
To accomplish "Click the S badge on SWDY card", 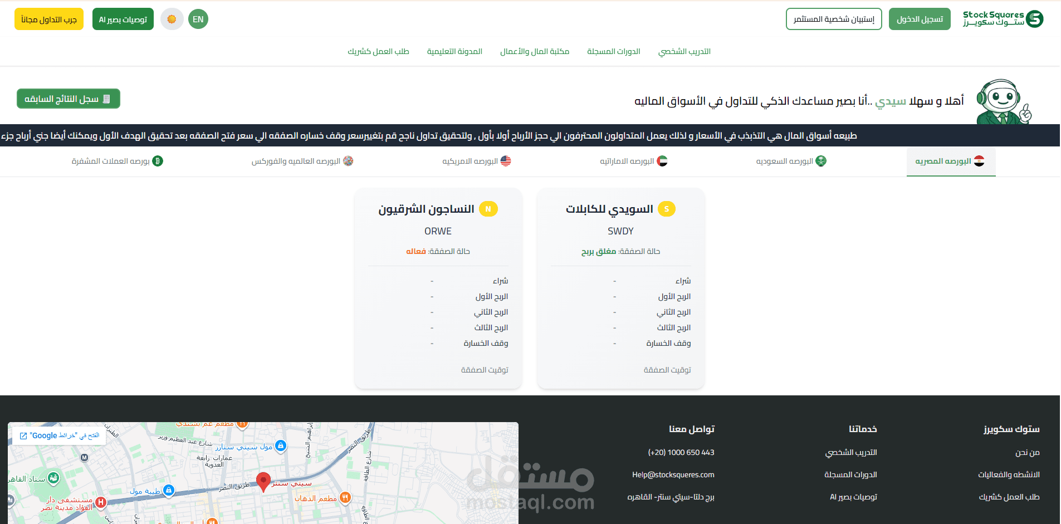I will pos(667,209).
